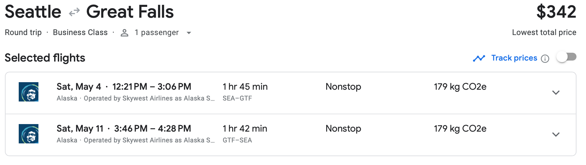This screenshot has height=165, width=586.
Task: Click the passenger person icon
Action: (x=124, y=33)
